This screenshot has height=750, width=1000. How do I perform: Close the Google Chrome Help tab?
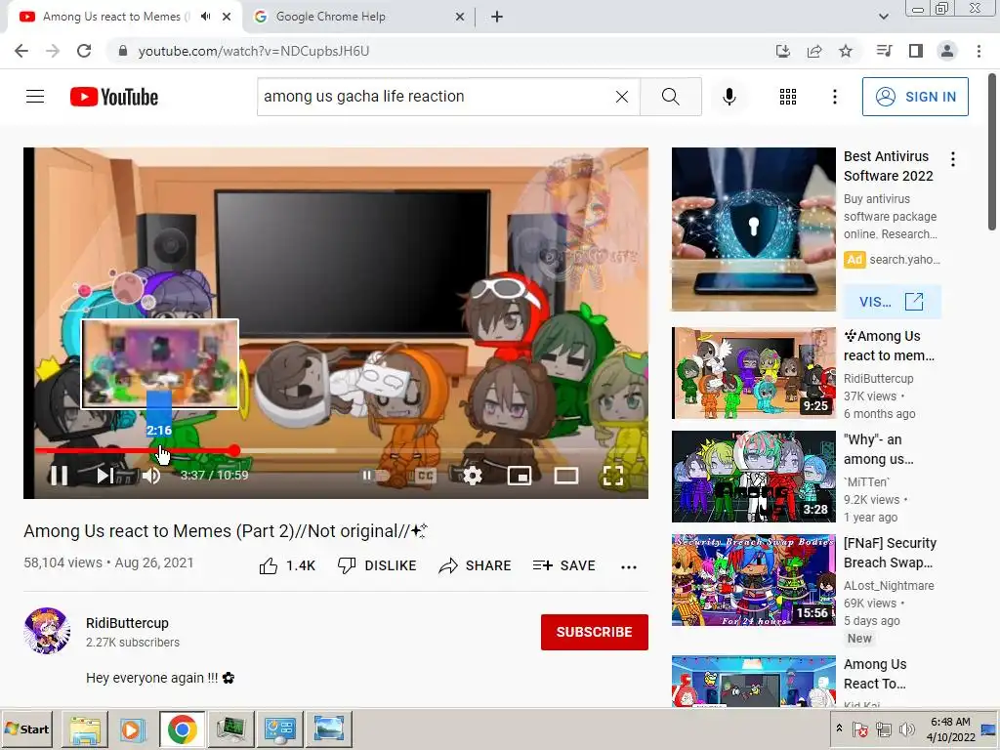pyautogui.click(x=460, y=17)
